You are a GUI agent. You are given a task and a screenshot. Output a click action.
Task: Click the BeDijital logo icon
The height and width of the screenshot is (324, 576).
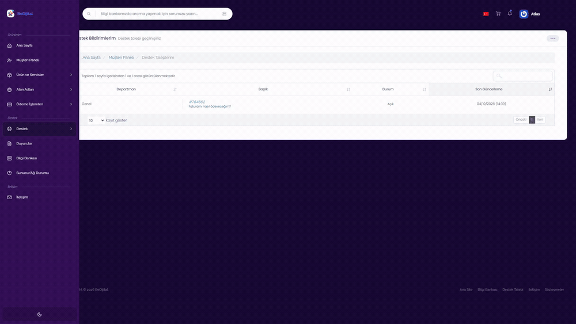10,14
